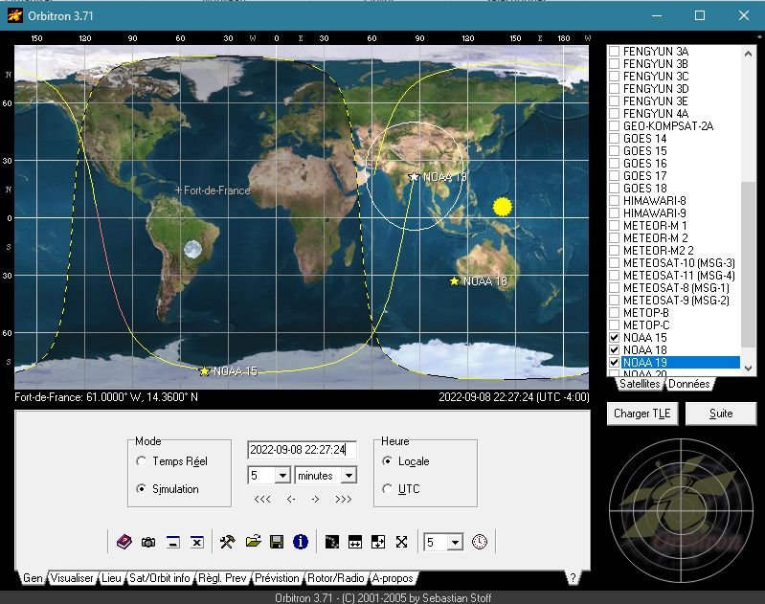The width and height of the screenshot is (765, 604).
Task: Uncheck the NOAA 18 satellite checkbox
Action: click(x=615, y=349)
